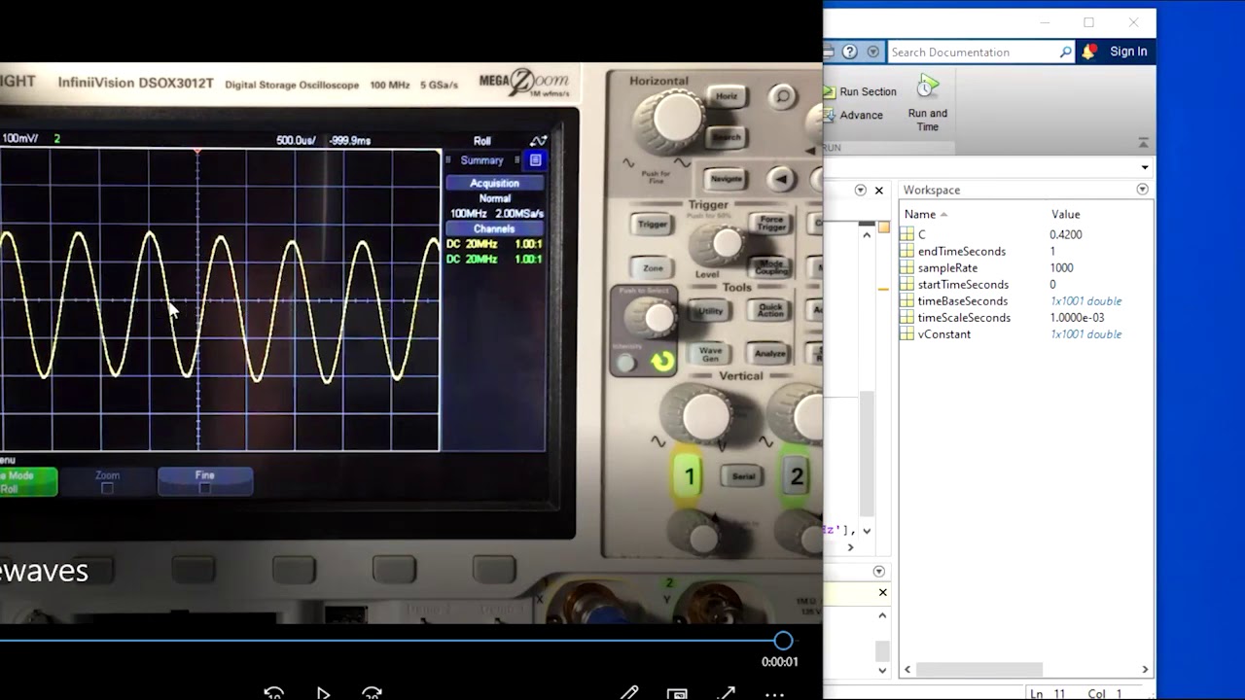The width and height of the screenshot is (1245, 700).
Task: Open the editor panel actions dropdown
Action: click(860, 191)
